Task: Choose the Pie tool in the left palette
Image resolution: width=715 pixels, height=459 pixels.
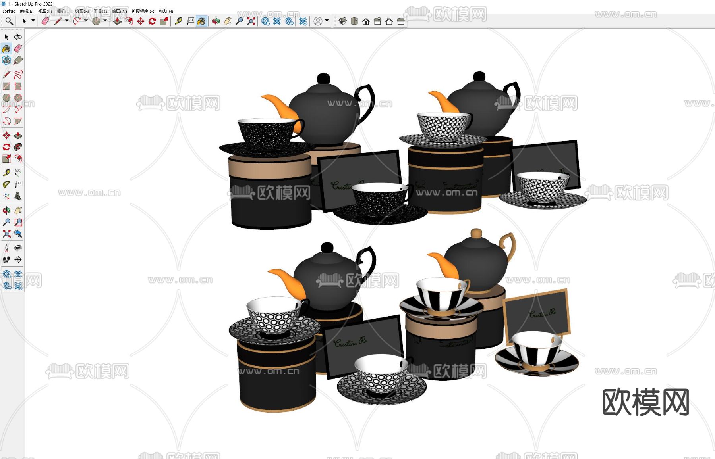Action: 18,121
